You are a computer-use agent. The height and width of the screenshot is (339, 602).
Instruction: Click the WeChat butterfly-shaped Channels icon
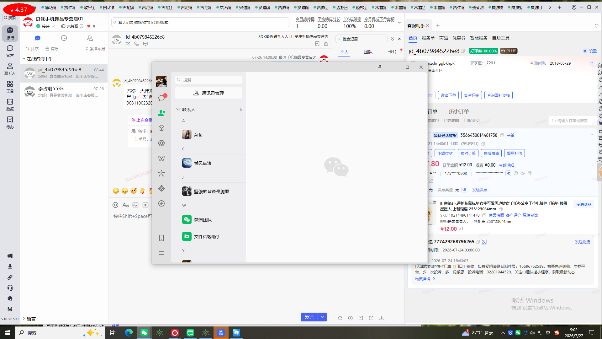(x=161, y=158)
